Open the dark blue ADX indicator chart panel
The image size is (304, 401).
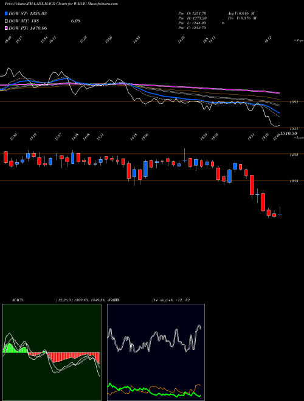(156, 352)
